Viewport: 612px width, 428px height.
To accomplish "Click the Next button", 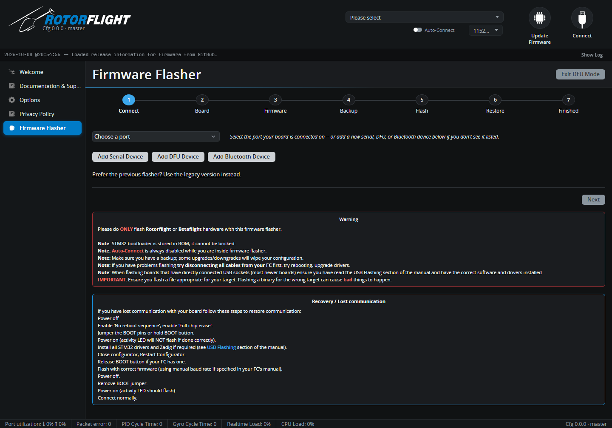I will [593, 200].
